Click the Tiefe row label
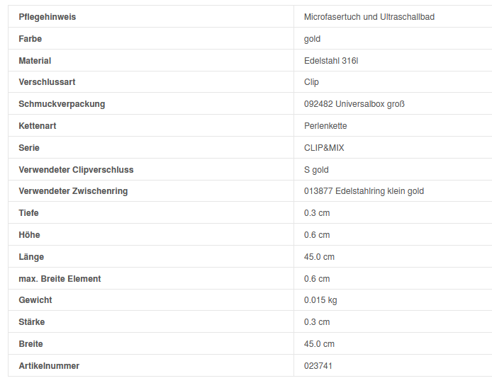 [29, 213]
